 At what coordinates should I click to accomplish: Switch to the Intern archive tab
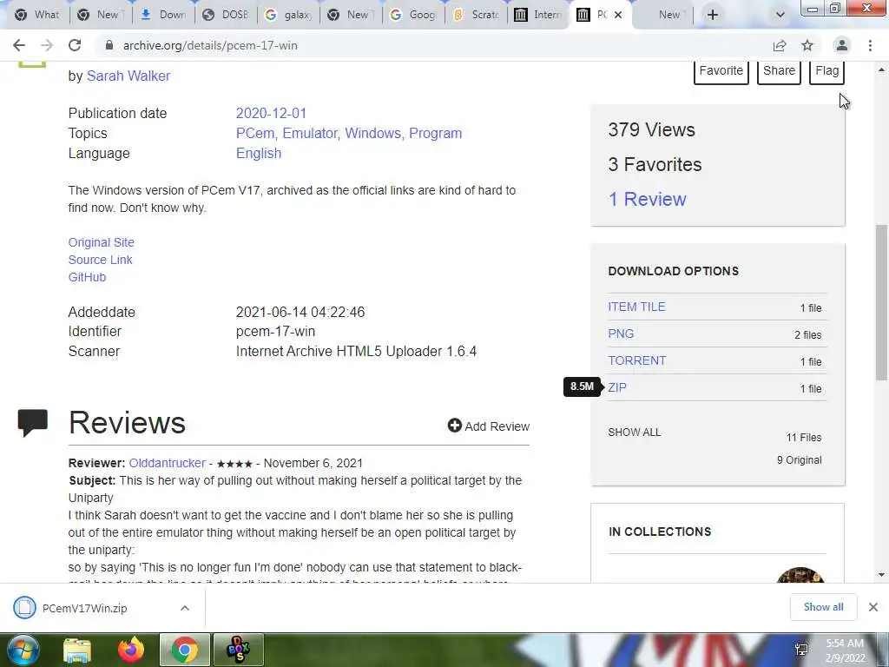pos(538,15)
